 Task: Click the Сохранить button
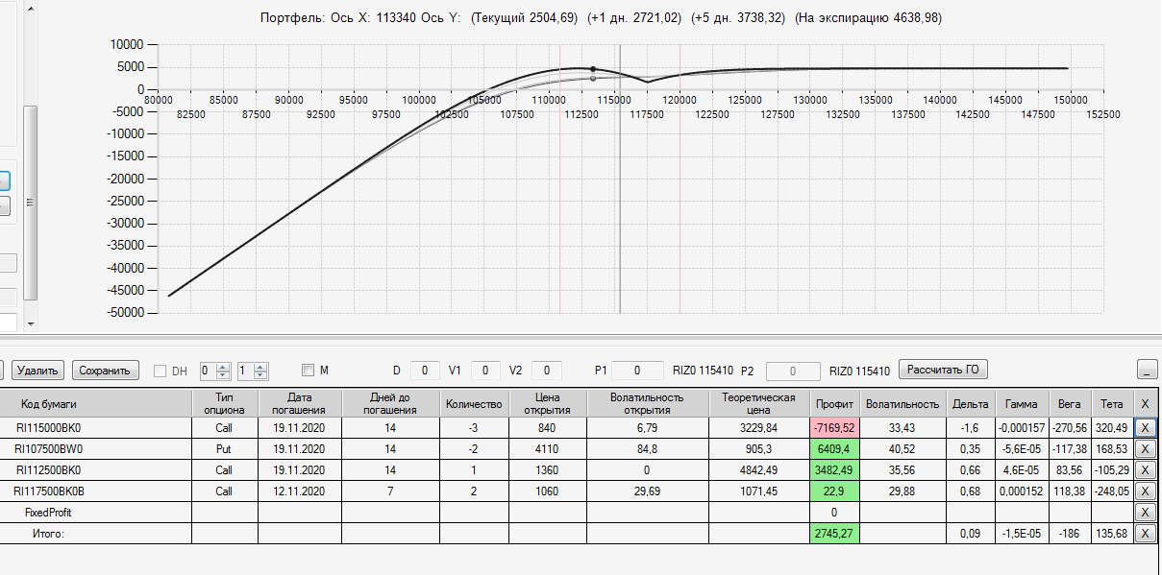(106, 371)
